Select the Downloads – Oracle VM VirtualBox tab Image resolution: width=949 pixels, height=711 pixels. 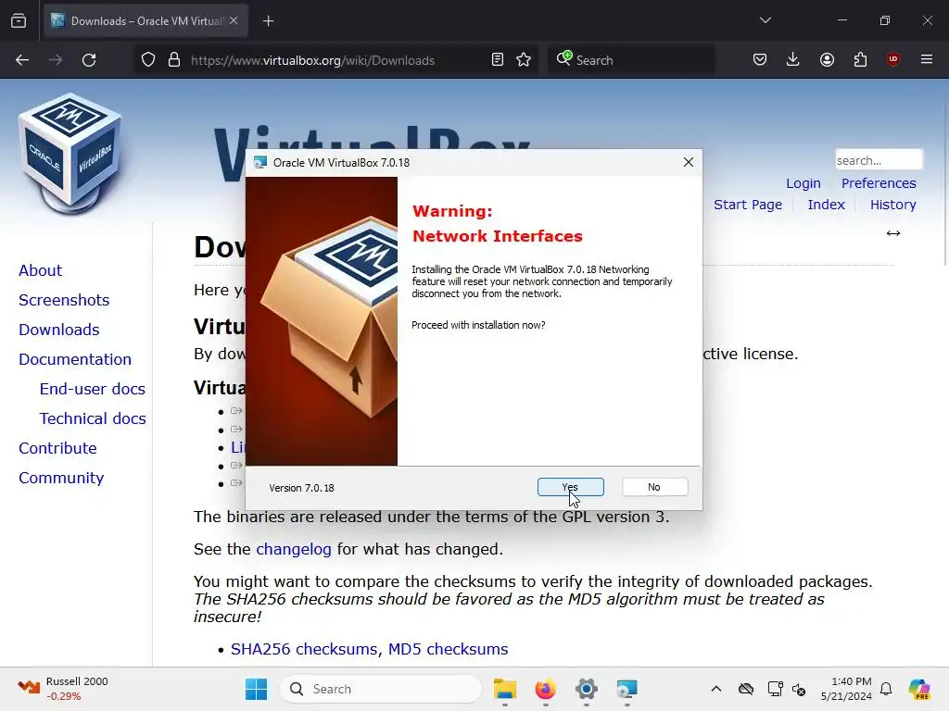click(x=146, y=21)
